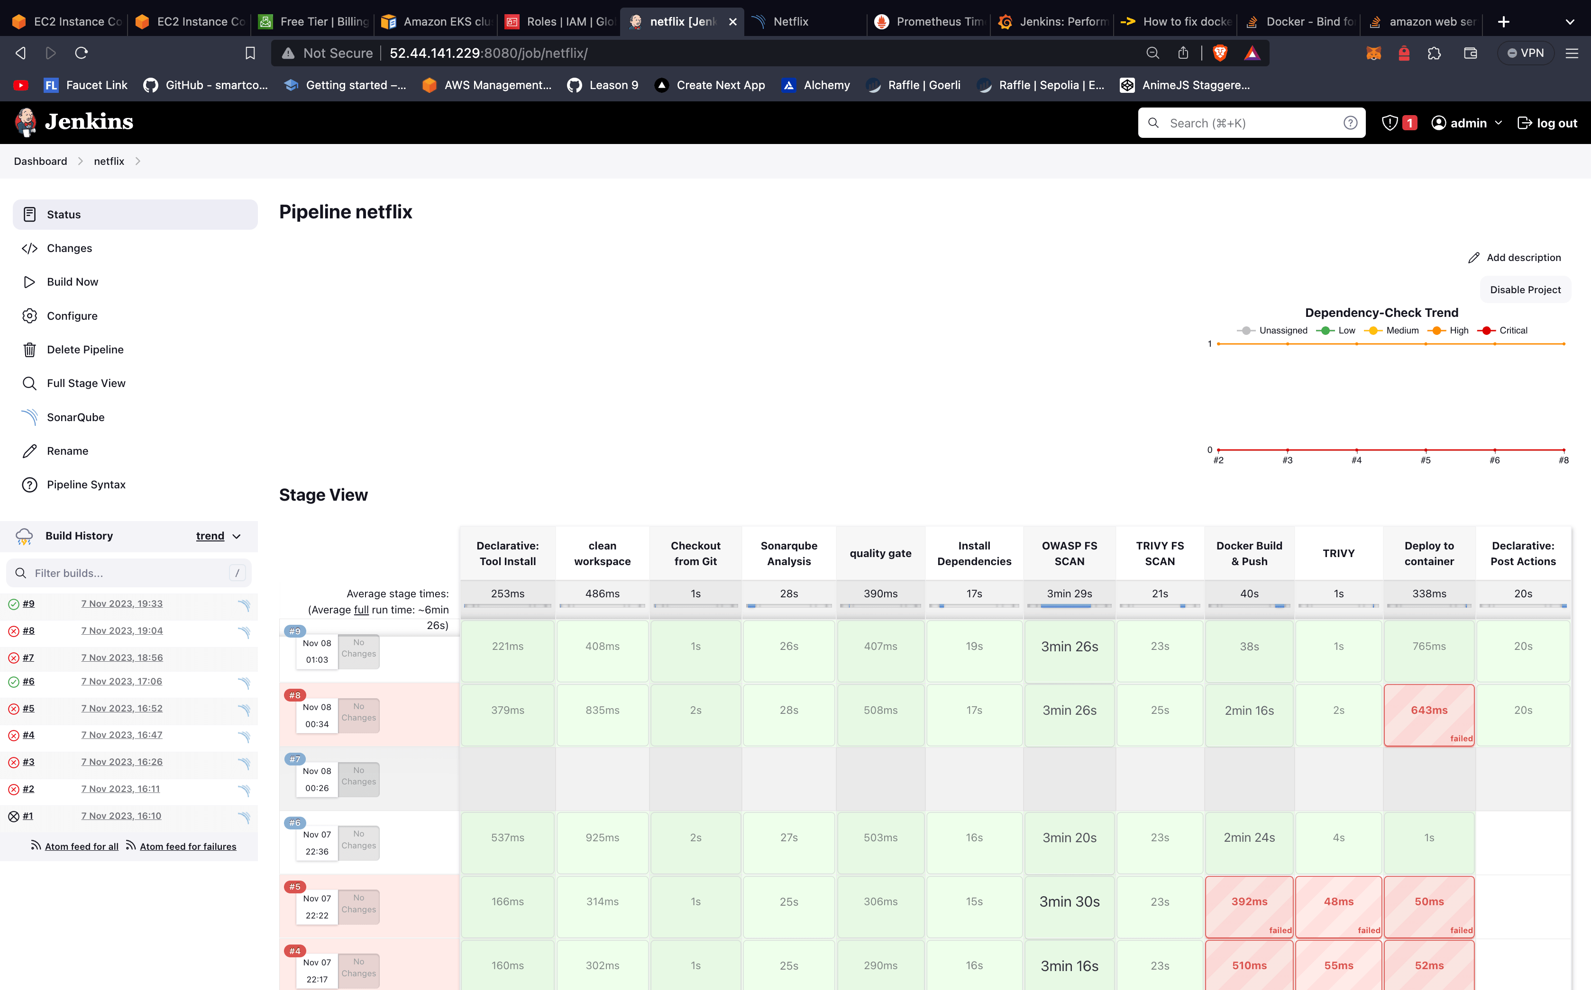Click the OWASP FS SCAN 3min 26s cell of build #9
Screen dimensions: 1591x990
pos(1070,651)
